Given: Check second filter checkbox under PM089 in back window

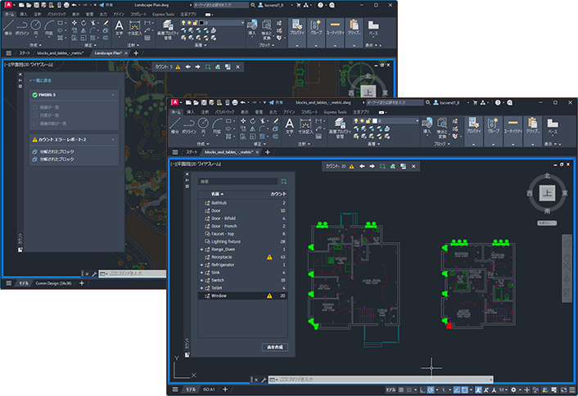Looking at the screenshot, I should point(35,115).
